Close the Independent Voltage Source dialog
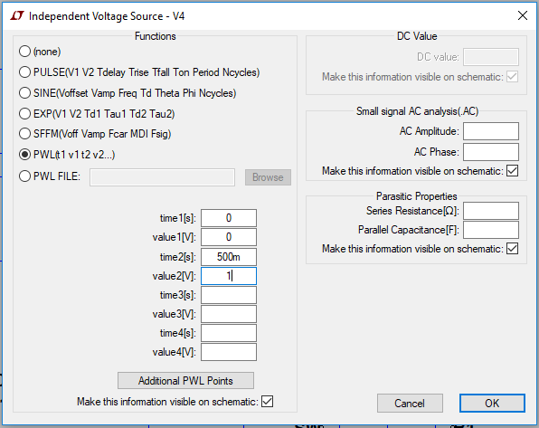 (522, 15)
